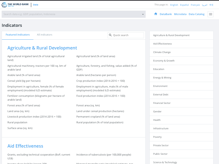Switch page language to Español

point(184,5)
